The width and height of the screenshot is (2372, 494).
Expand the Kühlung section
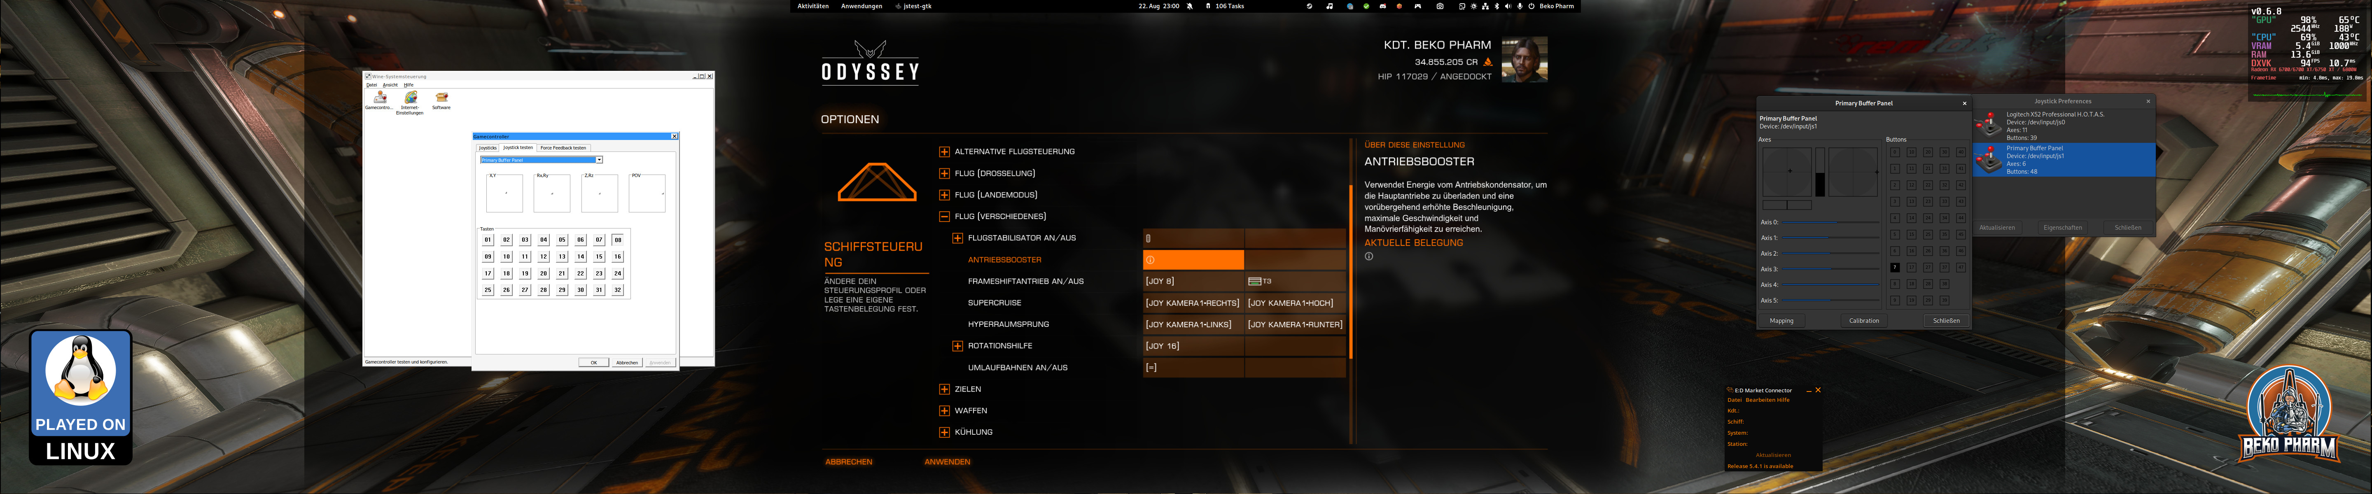click(944, 432)
